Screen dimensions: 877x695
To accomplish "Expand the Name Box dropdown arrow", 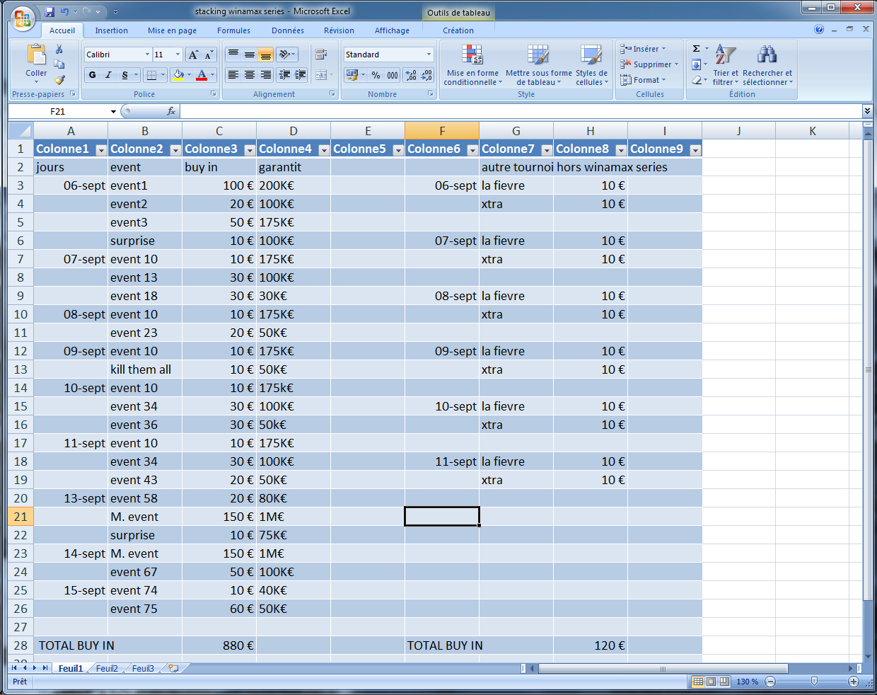I will tap(113, 111).
